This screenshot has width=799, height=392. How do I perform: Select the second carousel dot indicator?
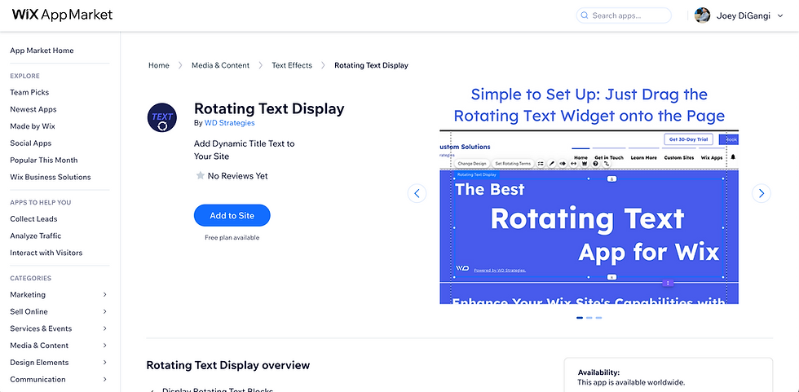(x=589, y=318)
